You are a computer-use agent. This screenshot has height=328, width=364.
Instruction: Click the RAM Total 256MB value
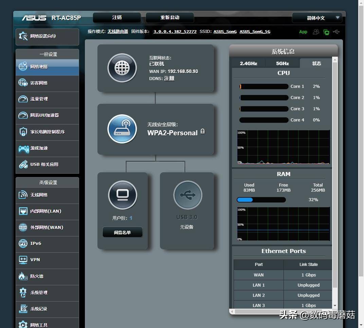pyautogui.click(x=318, y=190)
